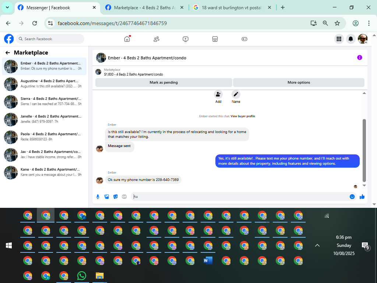Close the 18 ward st burlington tab
This screenshot has width=377, height=283.
pyautogui.click(x=269, y=8)
